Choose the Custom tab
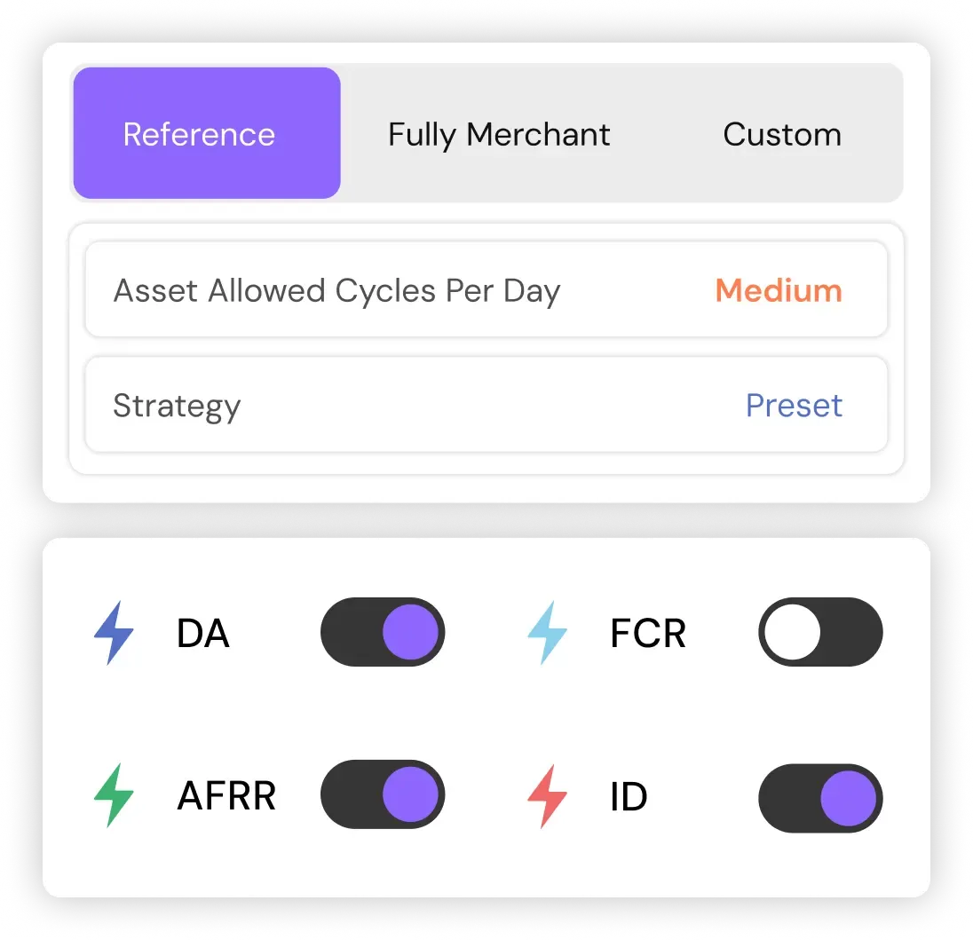This screenshot has height=940, width=973. pos(782,134)
